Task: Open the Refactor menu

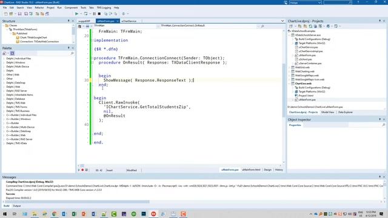Action: tap(39, 8)
